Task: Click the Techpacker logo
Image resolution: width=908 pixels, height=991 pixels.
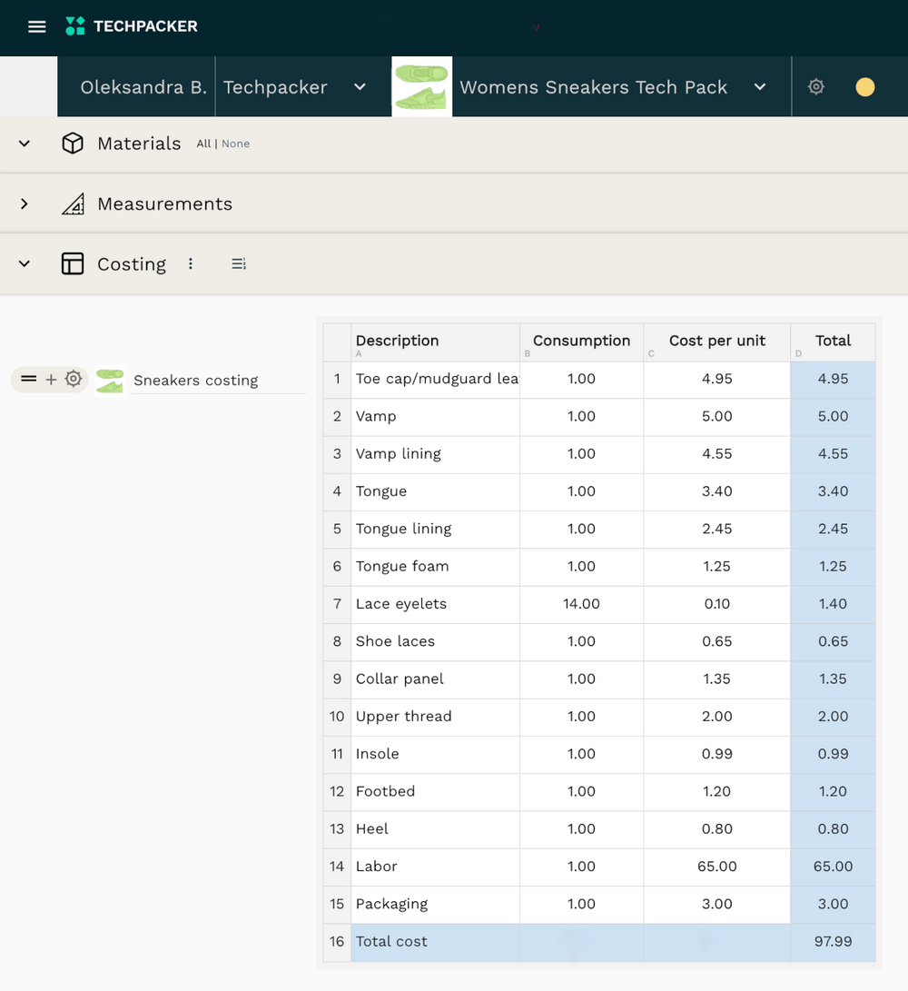Action: pyautogui.click(x=132, y=26)
